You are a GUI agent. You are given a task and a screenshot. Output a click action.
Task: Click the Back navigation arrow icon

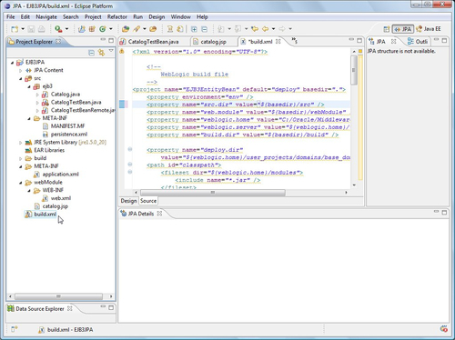tap(266, 29)
